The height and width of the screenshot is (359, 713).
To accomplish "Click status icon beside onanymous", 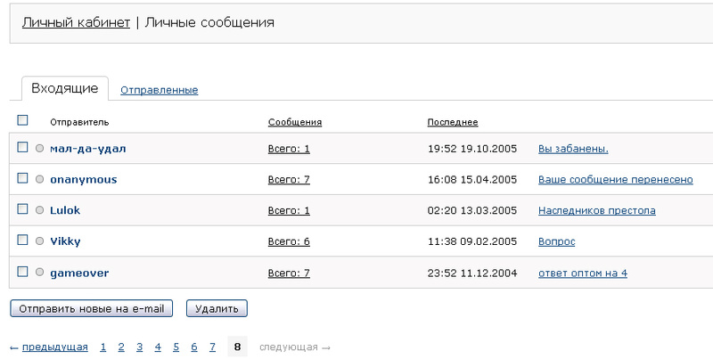I will coord(39,180).
